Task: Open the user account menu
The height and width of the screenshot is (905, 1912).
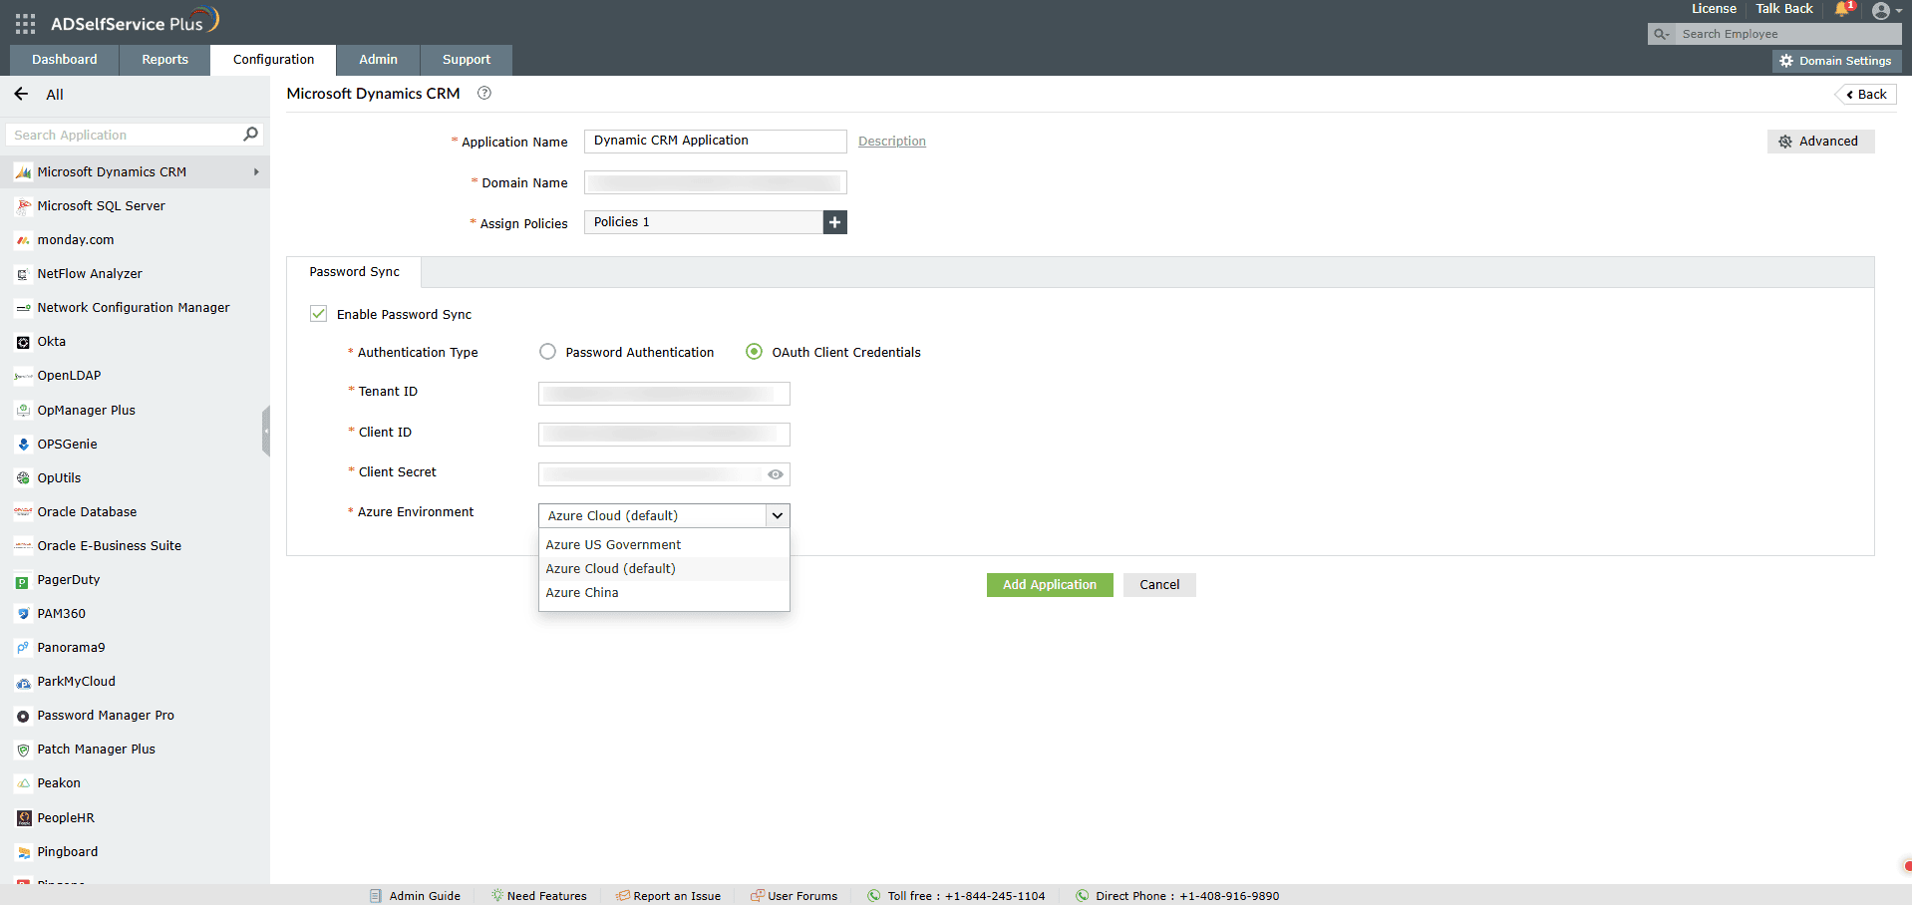Action: pos(1885,10)
